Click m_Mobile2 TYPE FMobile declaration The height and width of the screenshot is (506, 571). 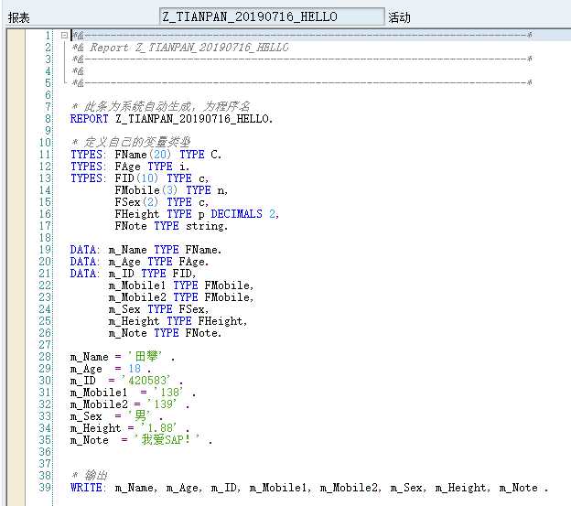(181, 297)
